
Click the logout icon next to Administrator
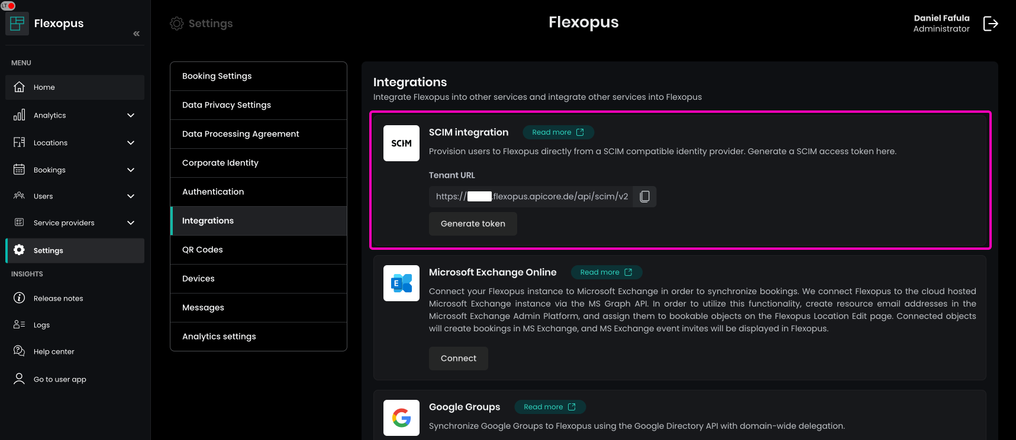click(x=990, y=24)
